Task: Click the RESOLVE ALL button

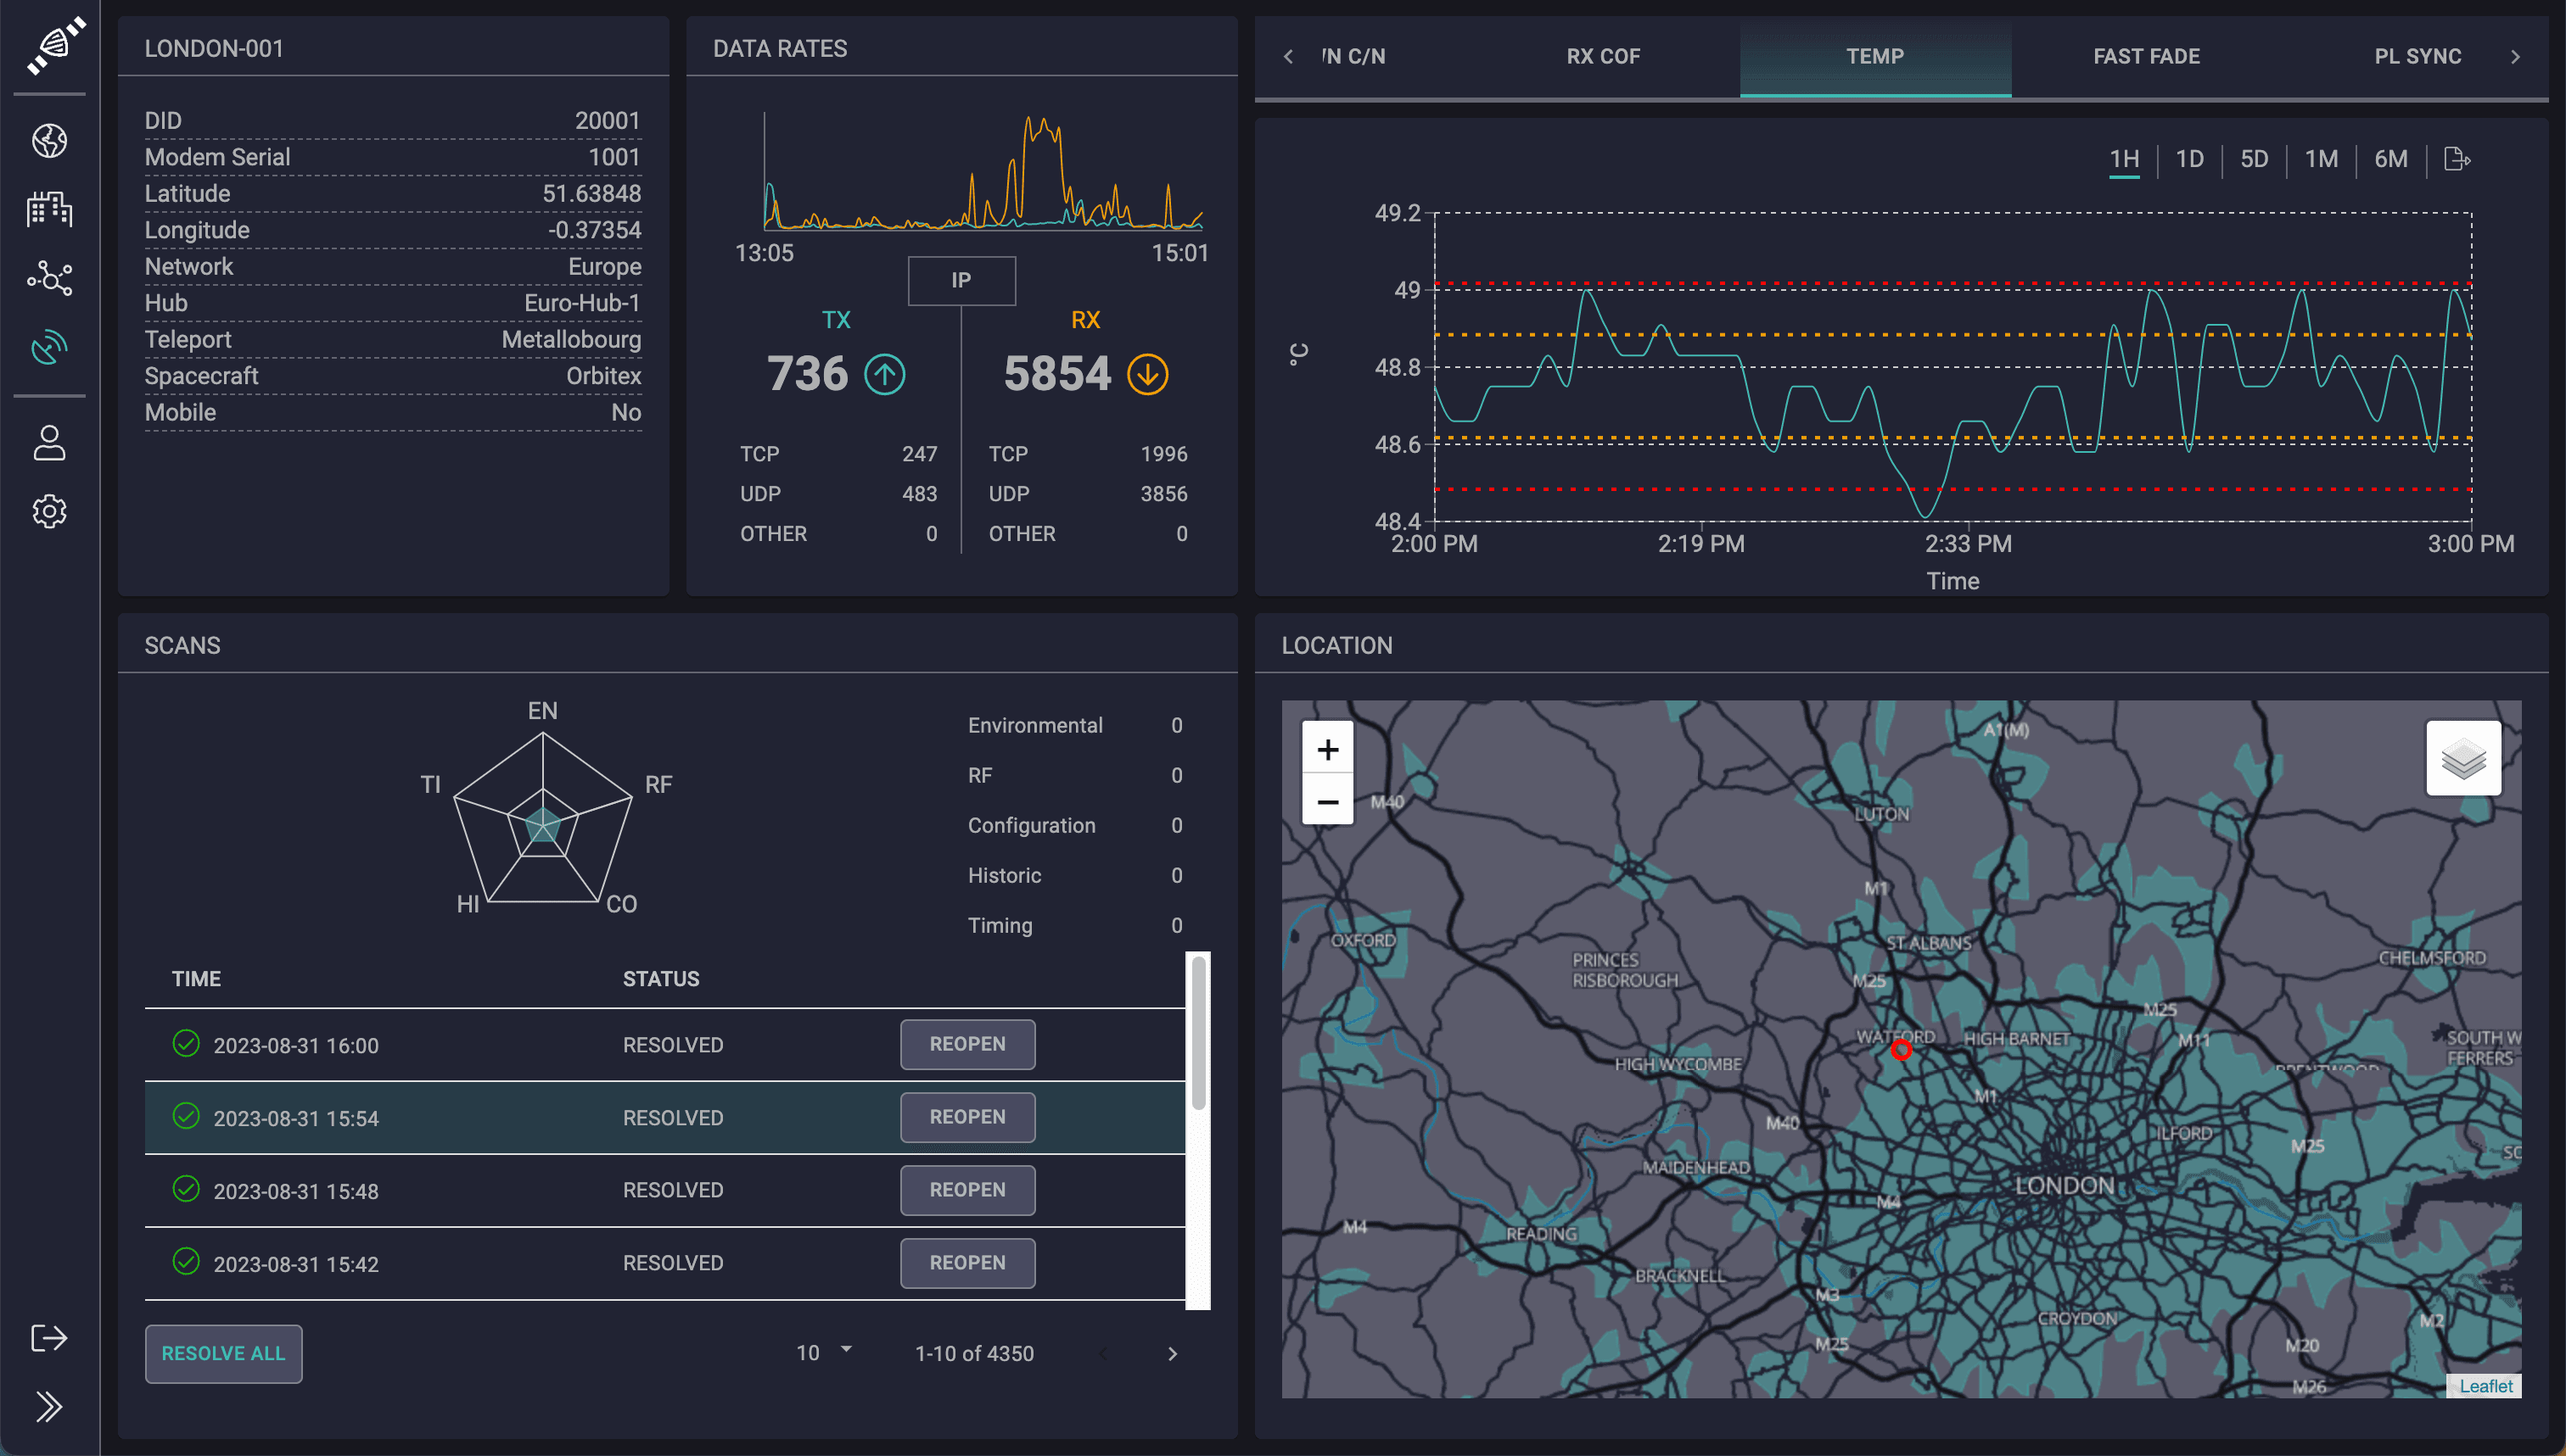Action: pyautogui.click(x=223, y=1353)
